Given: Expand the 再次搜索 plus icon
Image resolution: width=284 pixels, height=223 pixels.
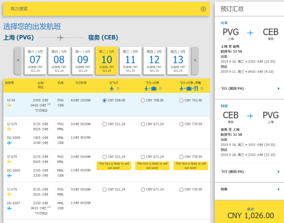Looking at the screenshot, I should click(x=203, y=9).
